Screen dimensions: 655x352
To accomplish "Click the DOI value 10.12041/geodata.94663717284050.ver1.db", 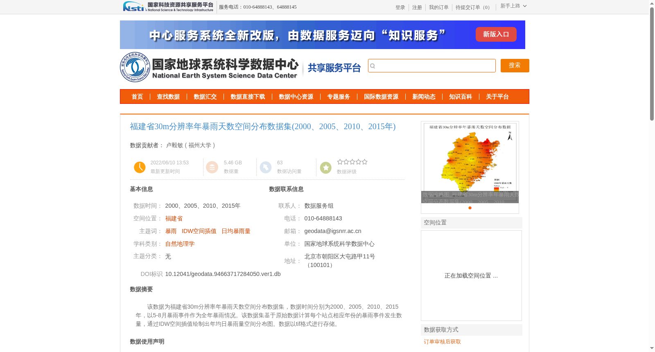I will coord(223,274).
